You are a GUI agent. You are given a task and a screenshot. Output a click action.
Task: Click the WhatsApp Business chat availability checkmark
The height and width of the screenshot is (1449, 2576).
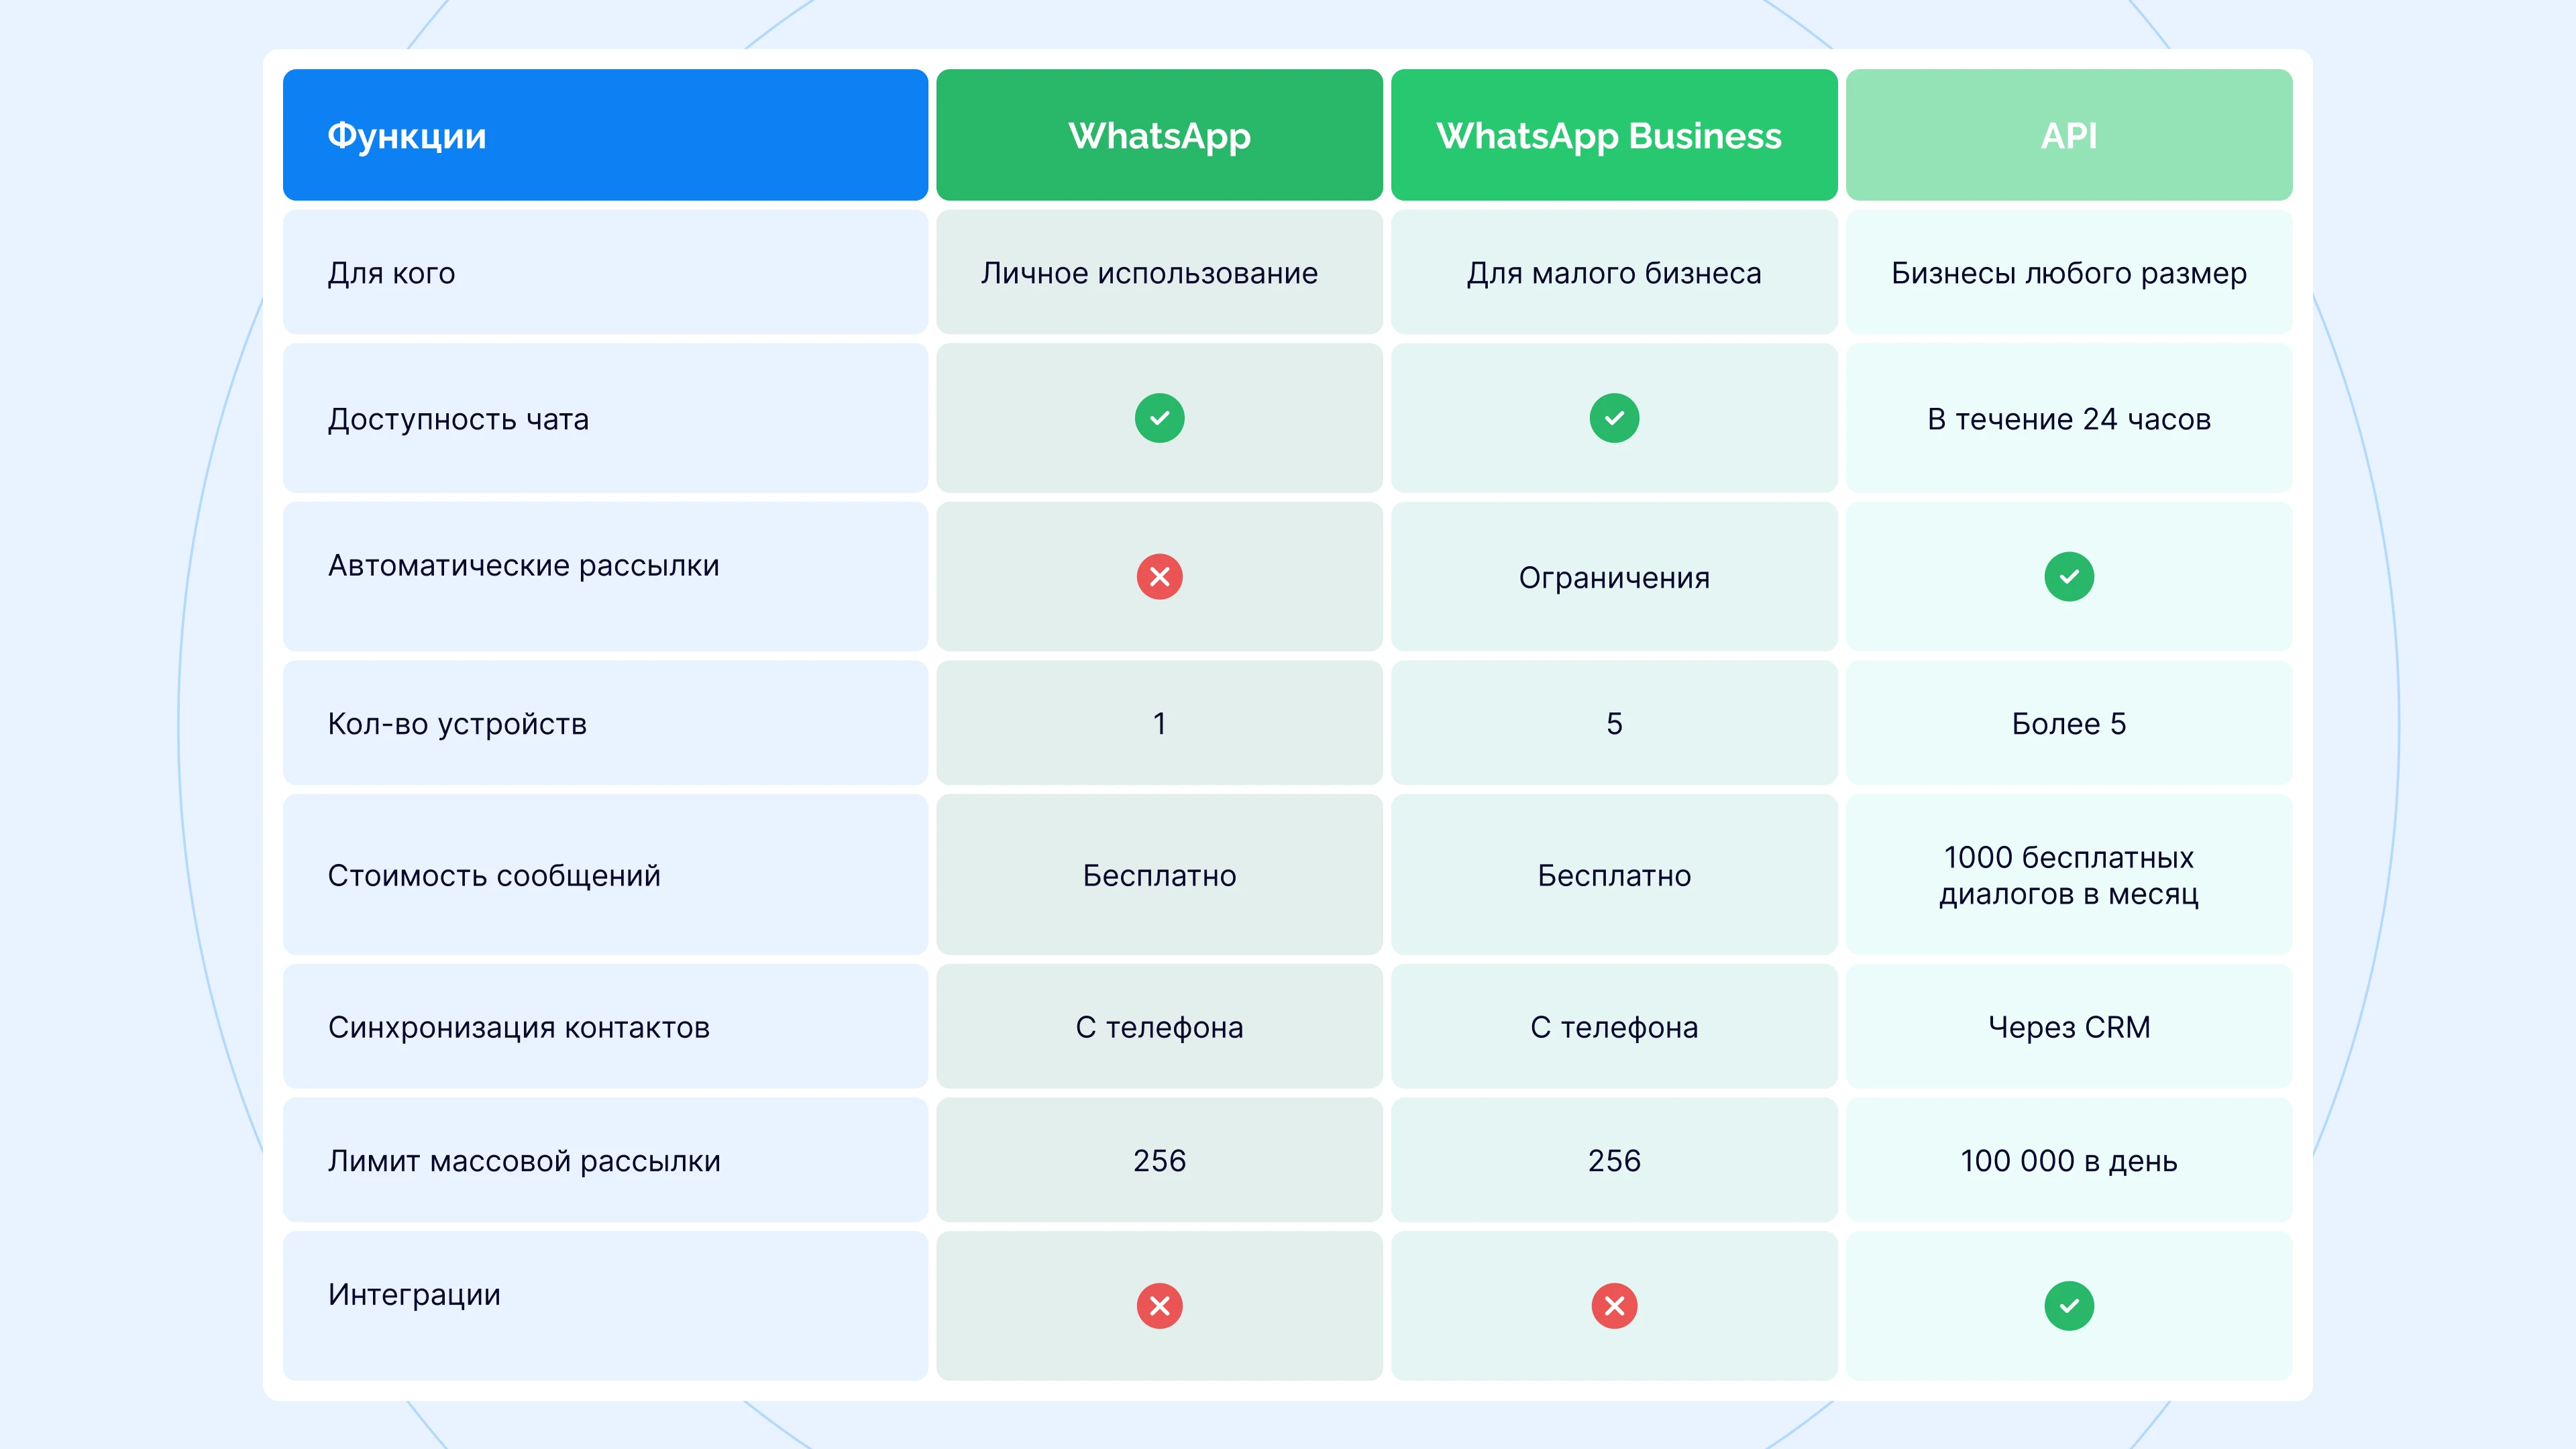(x=1614, y=418)
